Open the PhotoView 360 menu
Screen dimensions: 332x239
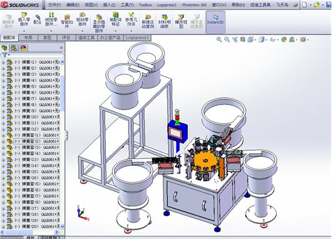[x=194, y=4]
